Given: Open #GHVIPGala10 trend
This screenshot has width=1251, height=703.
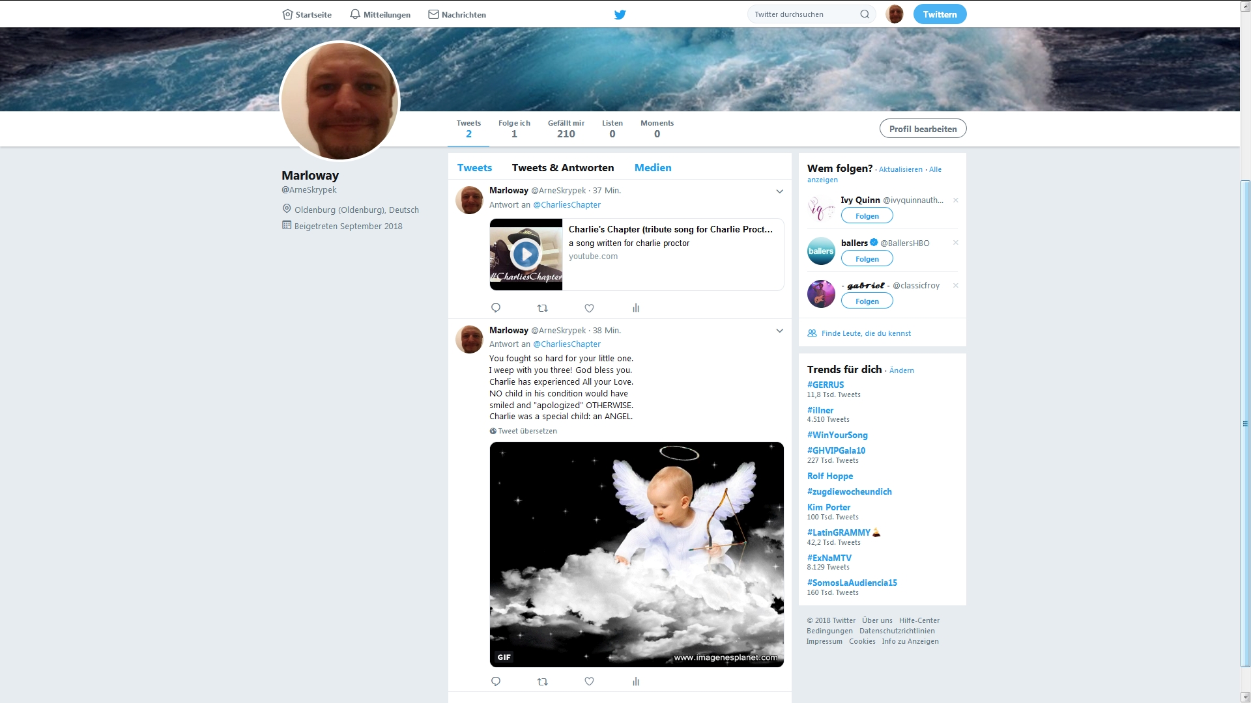Looking at the screenshot, I should click(836, 450).
